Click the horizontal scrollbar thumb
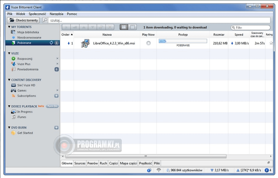This screenshot has height=178, width=278. [x=146, y=156]
